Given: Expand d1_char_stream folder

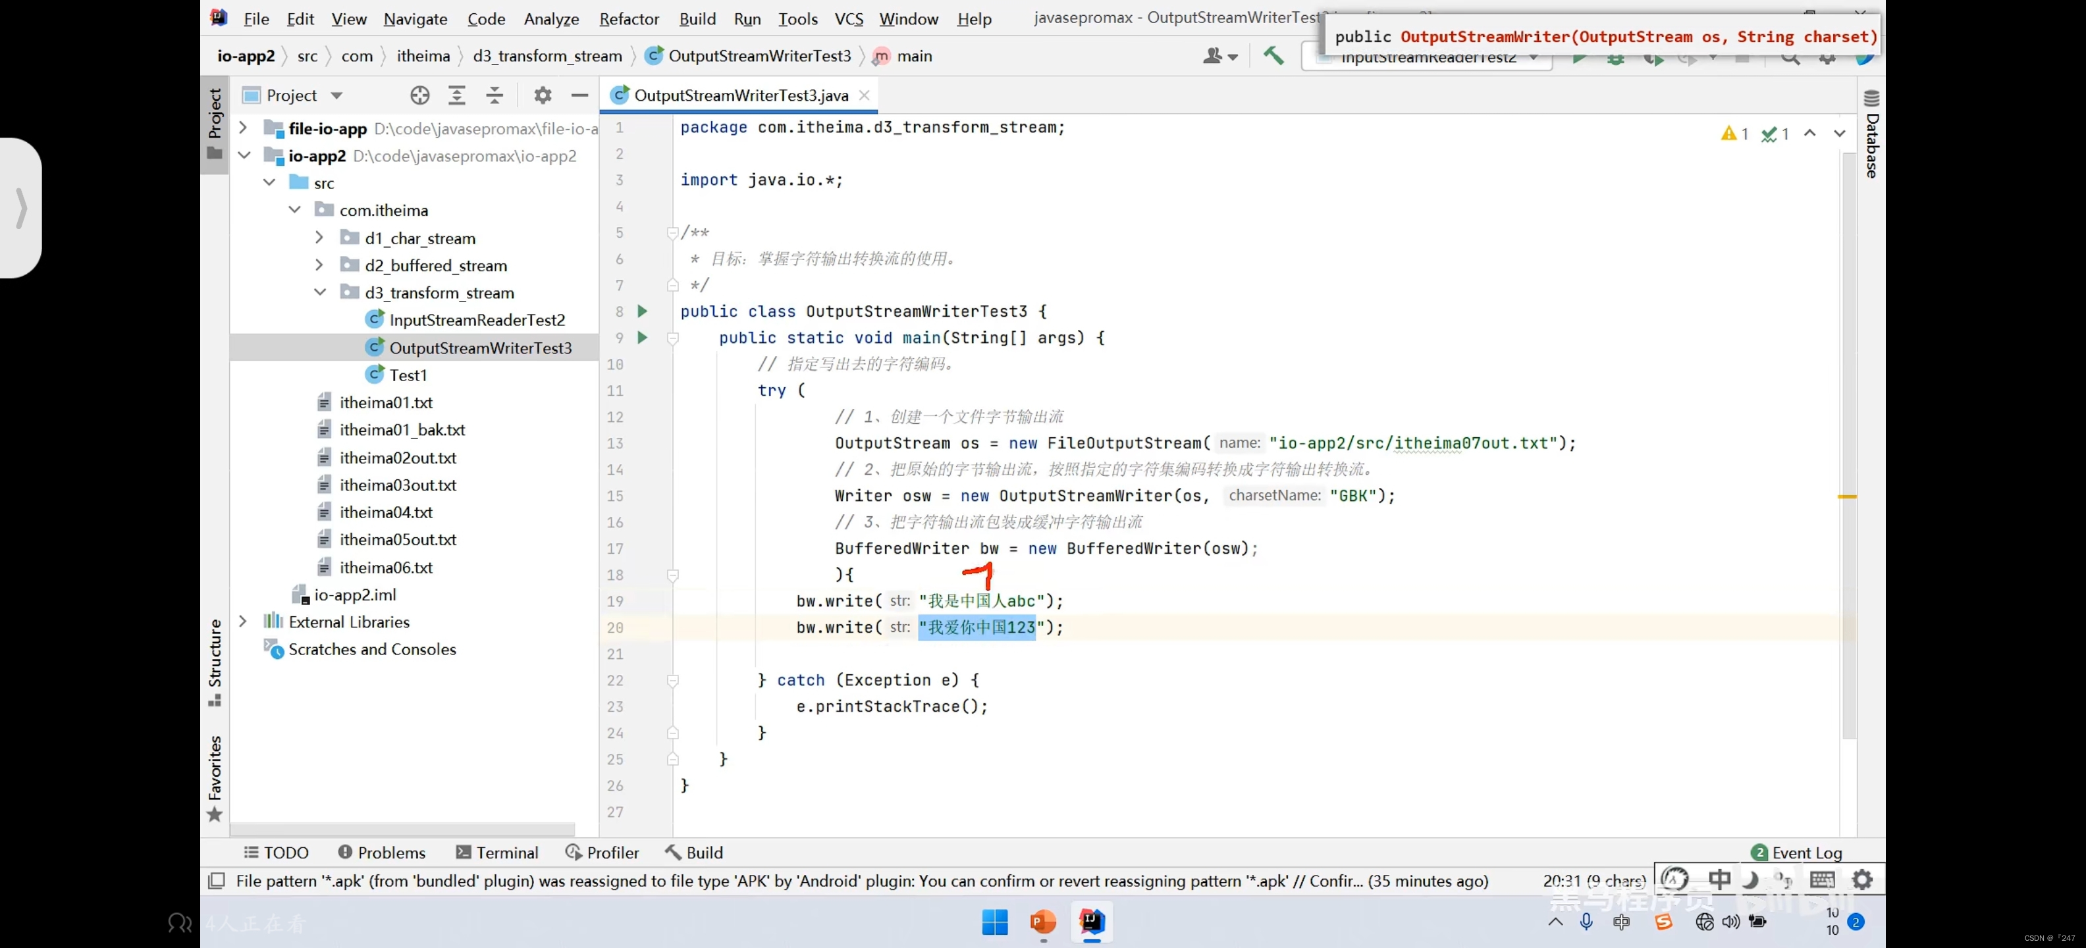Looking at the screenshot, I should pos(318,238).
